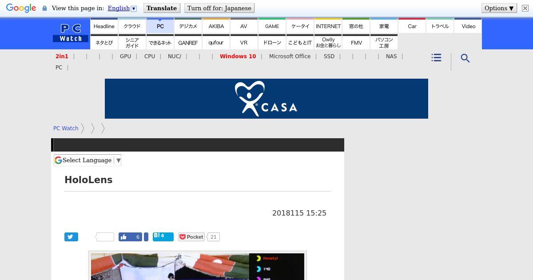533x280 pixels.
Task: Click the Microsoft Office topic link
Action: coord(290,56)
